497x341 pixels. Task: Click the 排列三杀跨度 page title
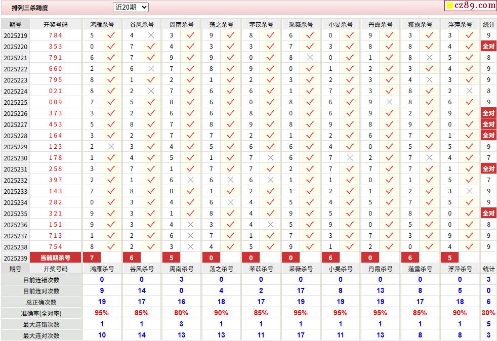pos(30,8)
